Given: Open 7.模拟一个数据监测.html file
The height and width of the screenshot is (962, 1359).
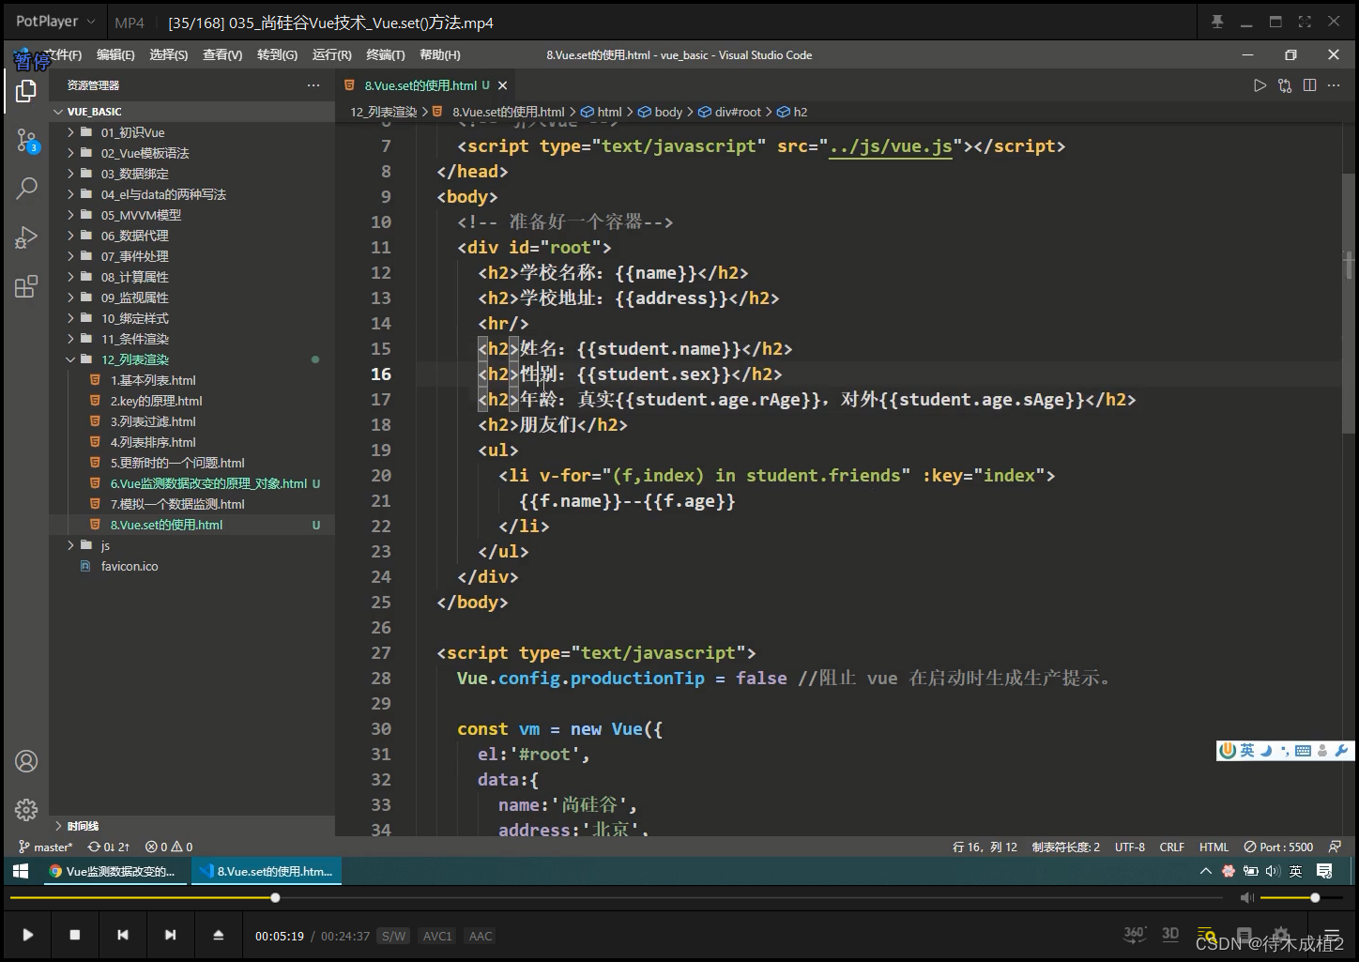Looking at the screenshot, I should (177, 504).
